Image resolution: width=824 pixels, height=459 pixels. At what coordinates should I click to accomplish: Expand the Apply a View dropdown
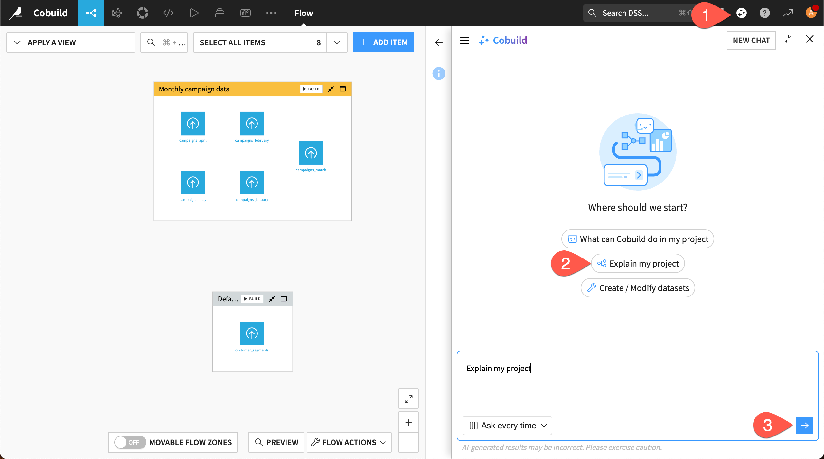[71, 42]
